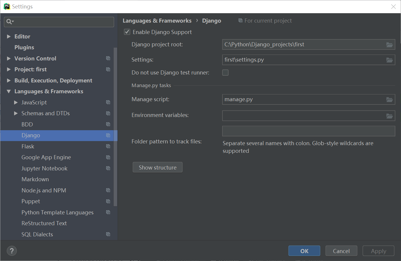Select ReStructured Text settings
The width and height of the screenshot is (401, 261).
[x=44, y=223]
